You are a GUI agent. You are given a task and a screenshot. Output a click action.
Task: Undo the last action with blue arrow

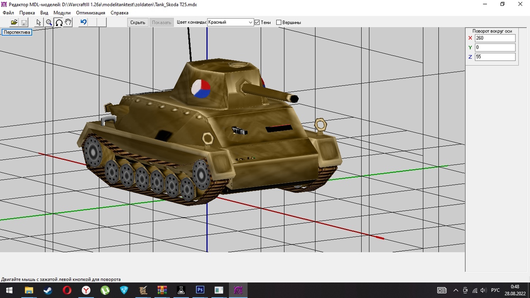[x=83, y=22]
